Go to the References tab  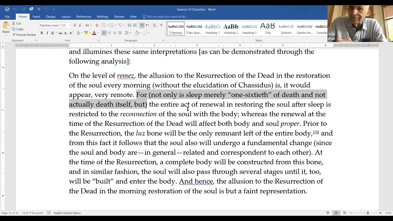tap(84, 17)
